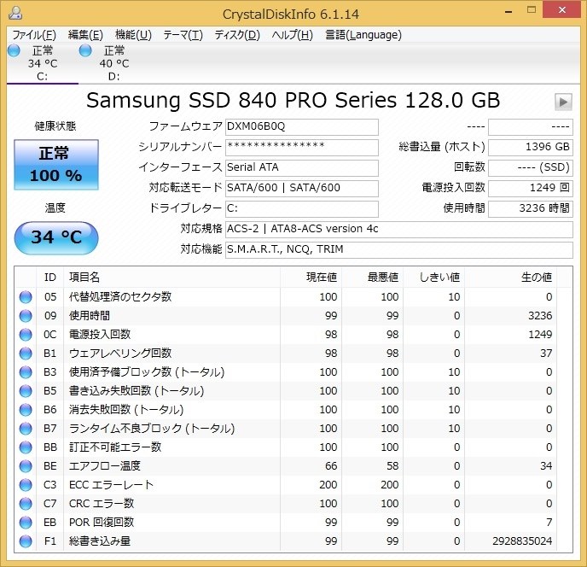The image size is (587, 567).
Task: Click the 3236 時間 power on hours value
Action: pyautogui.click(x=531, y=208)
